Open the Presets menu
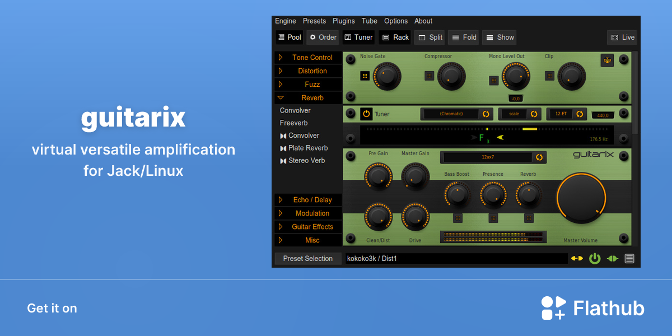The height and width of the screenshot is (336, 672). [314, 21]
